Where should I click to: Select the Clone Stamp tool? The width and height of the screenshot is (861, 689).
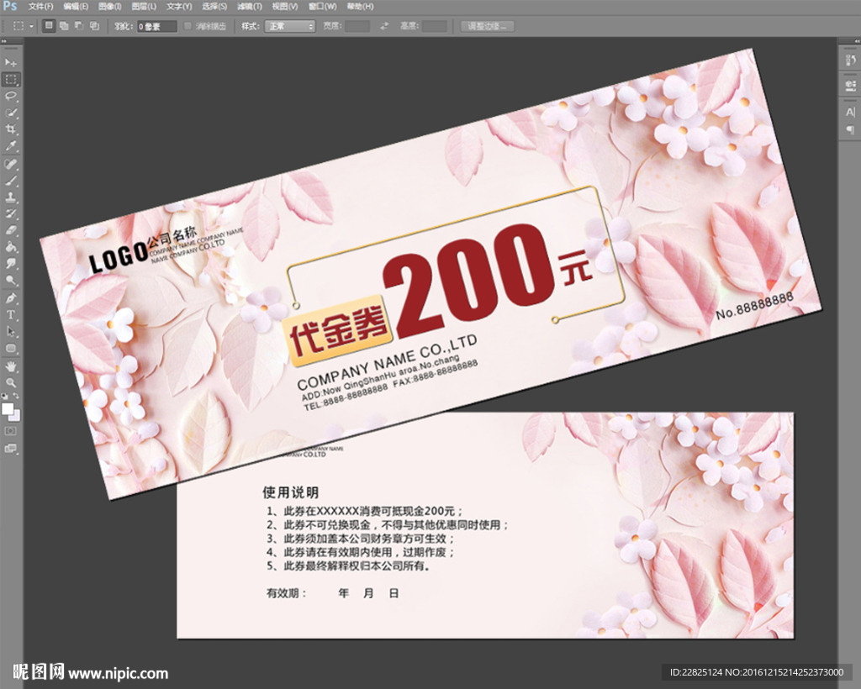click(x=10, y=197)
